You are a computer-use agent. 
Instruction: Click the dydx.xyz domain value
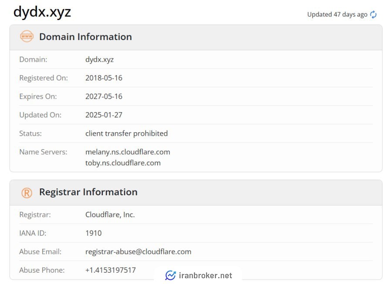point(99,60)
